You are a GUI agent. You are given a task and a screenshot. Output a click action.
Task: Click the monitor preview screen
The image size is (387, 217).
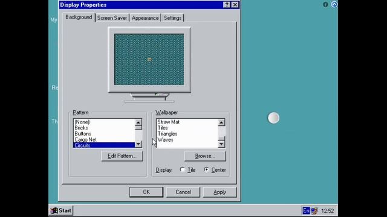[149, 60]
